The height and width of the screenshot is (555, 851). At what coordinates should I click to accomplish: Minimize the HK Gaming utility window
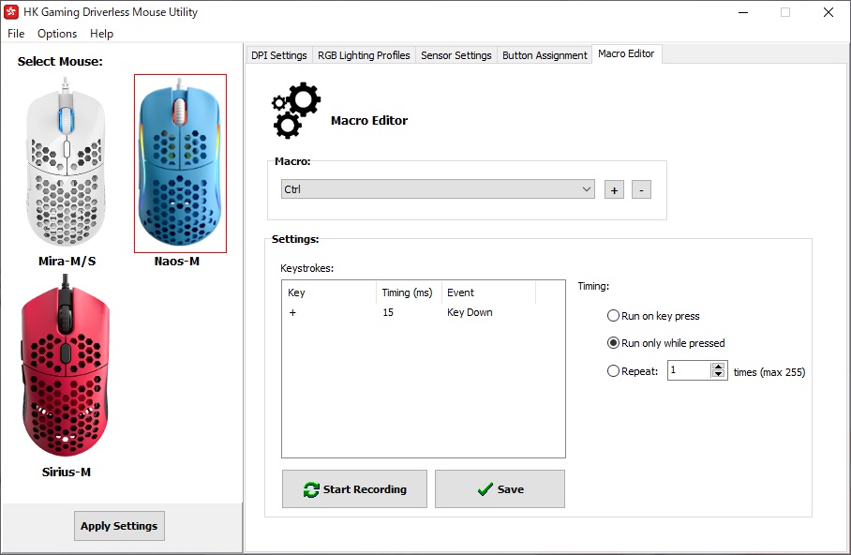(x=743, y=12)
